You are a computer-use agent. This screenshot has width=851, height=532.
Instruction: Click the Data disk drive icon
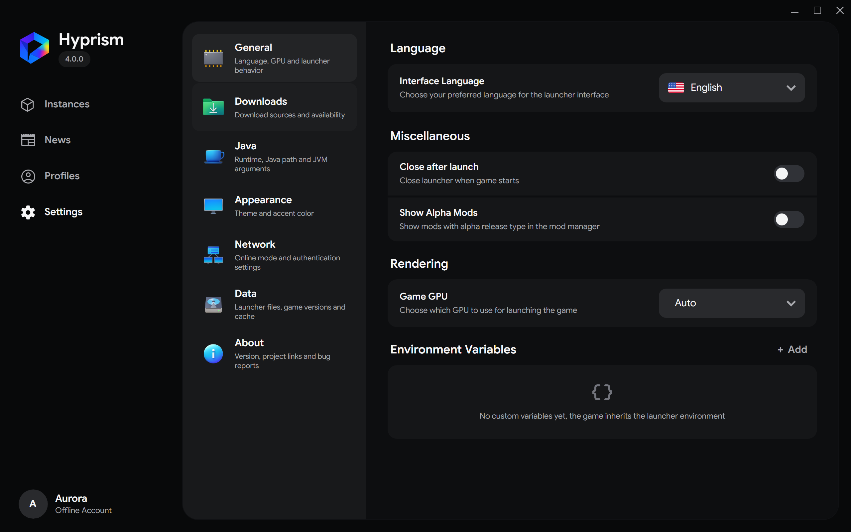pos(213,304)
